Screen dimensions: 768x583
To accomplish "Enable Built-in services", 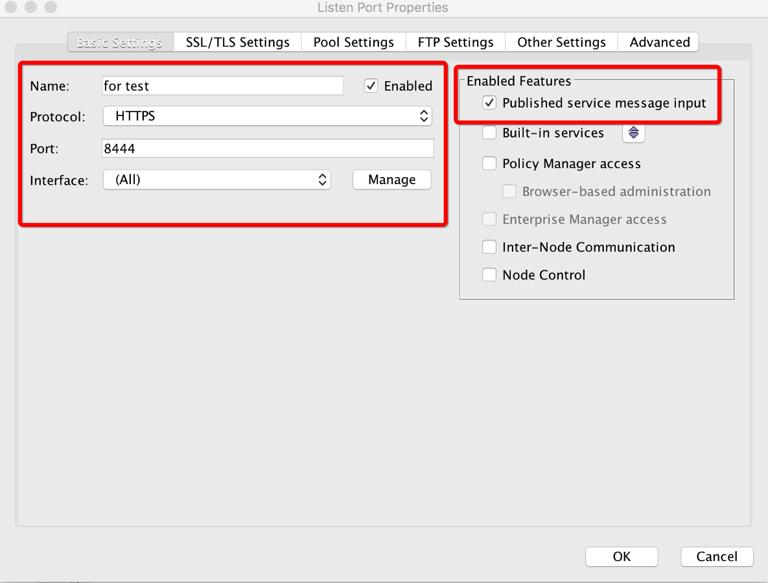I will (489, 132).
